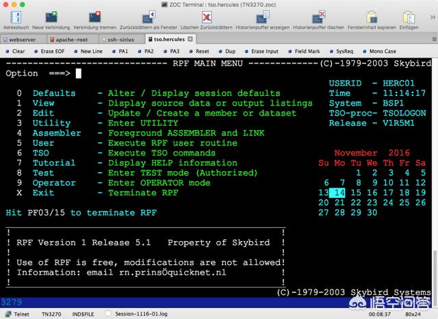The height and width of the screenshot is (319, 438).
Task: Click the Erase EOF button
Action: click(49, 51)
